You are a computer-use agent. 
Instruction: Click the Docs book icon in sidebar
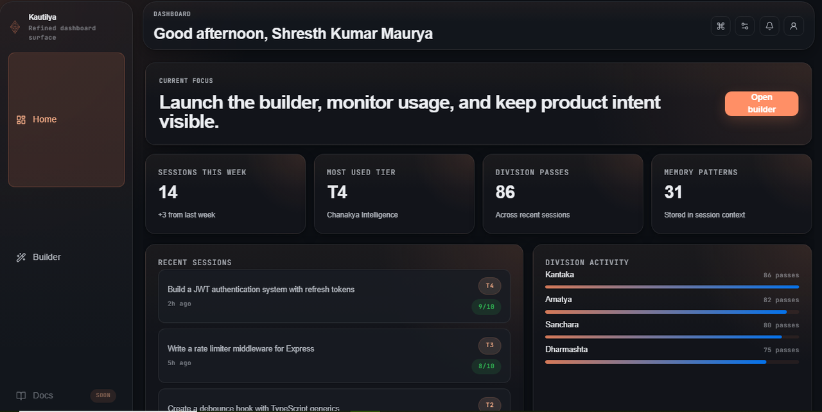(x=21, y=395)
